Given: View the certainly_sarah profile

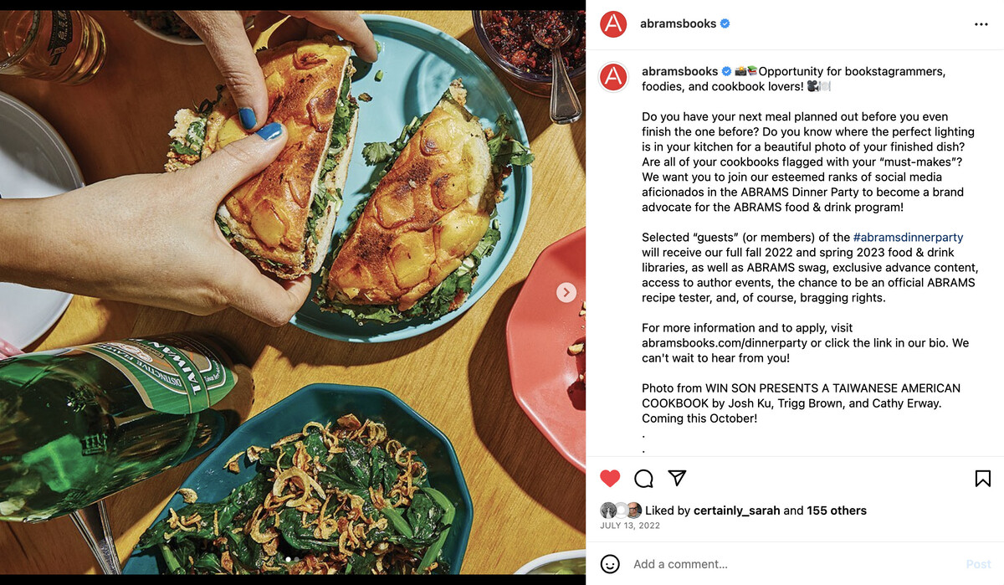Looking at the screenshot, I should pos(736,511).
